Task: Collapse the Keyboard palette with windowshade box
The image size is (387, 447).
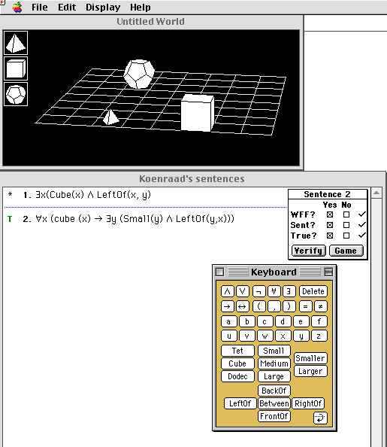Action: click(328, 272)
